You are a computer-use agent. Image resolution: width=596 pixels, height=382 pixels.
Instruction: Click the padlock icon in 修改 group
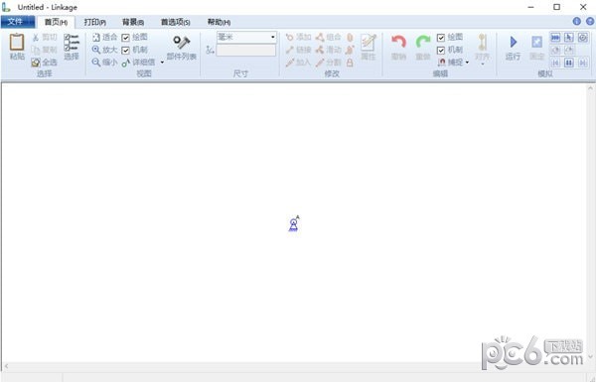click(x=350, y=63)
